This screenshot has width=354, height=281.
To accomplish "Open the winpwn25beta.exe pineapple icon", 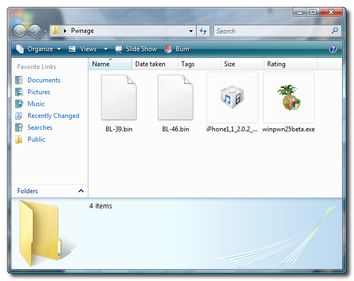I will [288, 97].
